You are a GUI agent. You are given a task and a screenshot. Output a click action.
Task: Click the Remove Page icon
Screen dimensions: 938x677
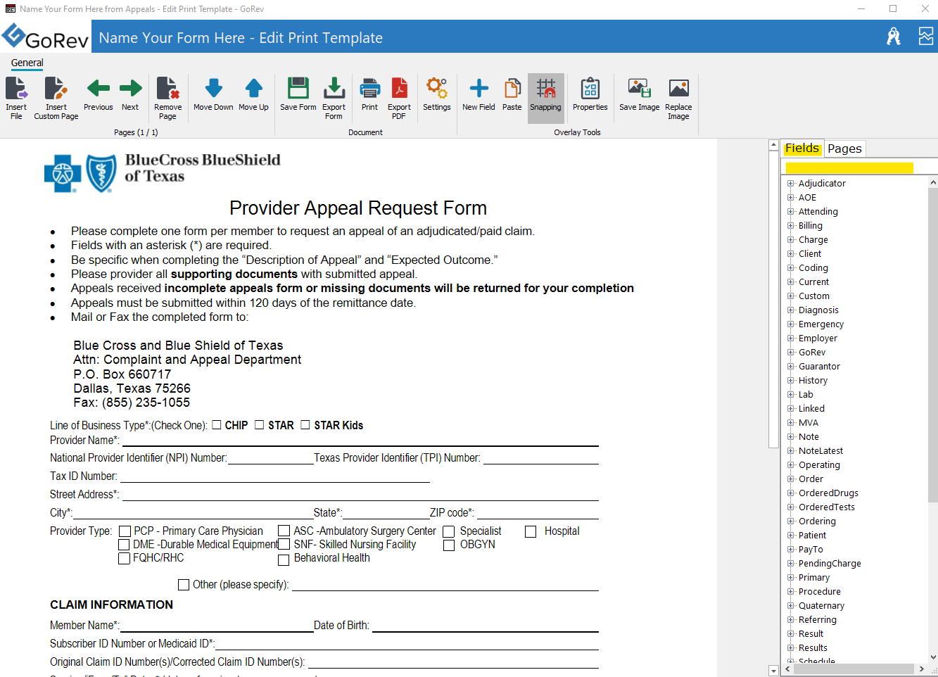coord(167,89)
